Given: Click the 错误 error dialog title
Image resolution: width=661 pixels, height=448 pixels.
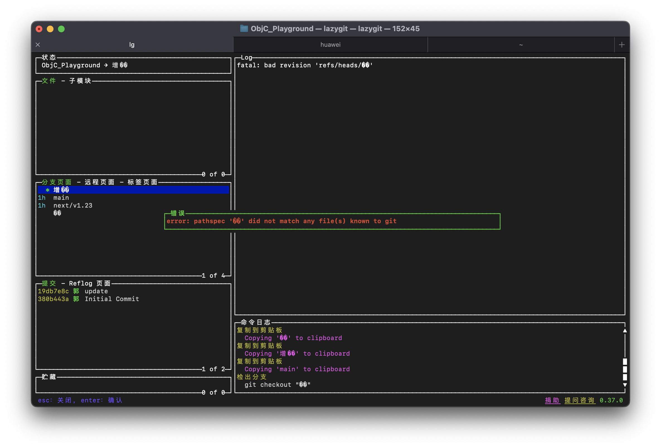Looking at the screenshot, I should click(x=178, y=213).
